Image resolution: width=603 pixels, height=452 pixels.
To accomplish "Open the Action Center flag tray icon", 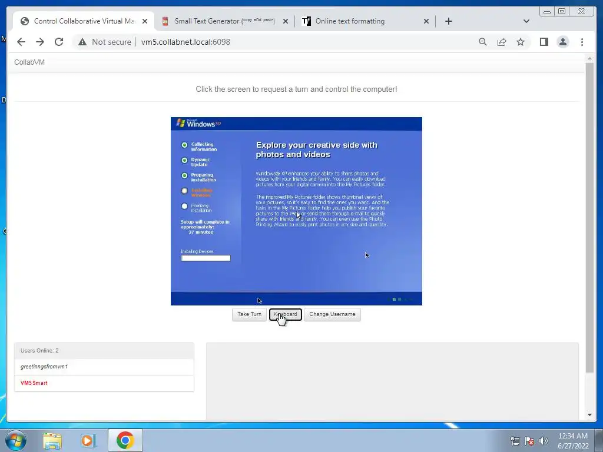I will tap(529, 441).
